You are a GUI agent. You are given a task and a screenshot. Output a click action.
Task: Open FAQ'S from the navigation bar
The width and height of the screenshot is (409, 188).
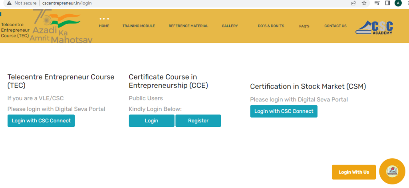[304, 26]
